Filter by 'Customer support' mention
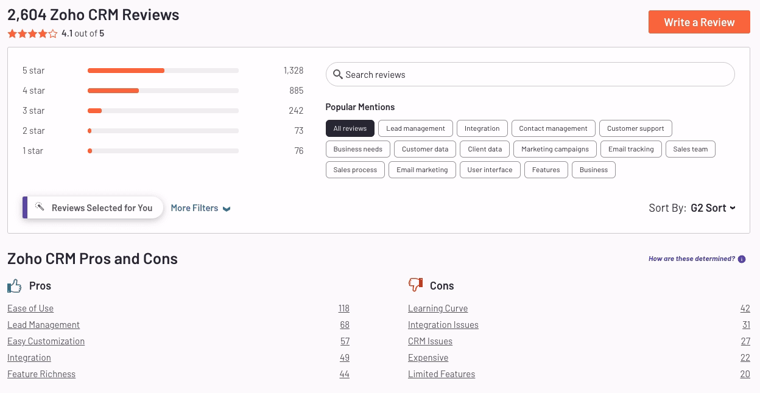 [636, 128]
